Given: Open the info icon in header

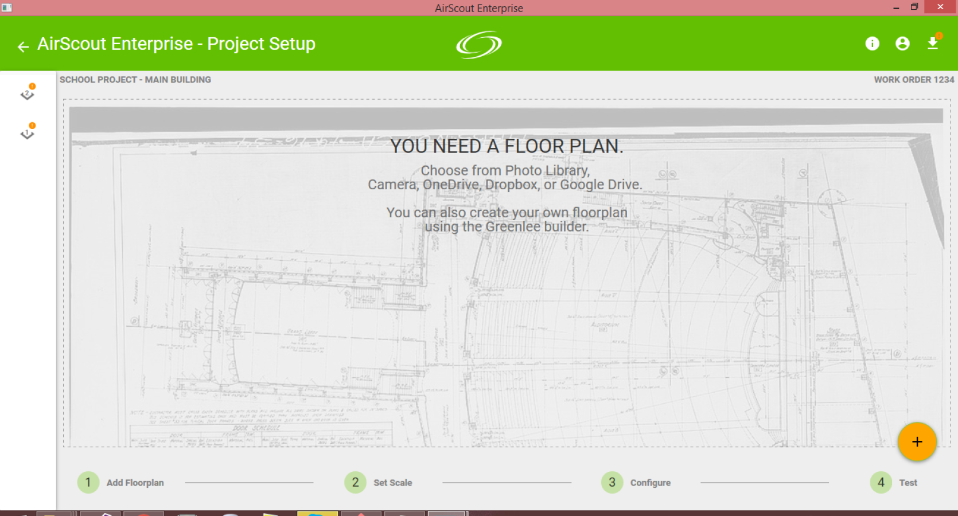Looking at the screenshot, I should pos(872,44).
